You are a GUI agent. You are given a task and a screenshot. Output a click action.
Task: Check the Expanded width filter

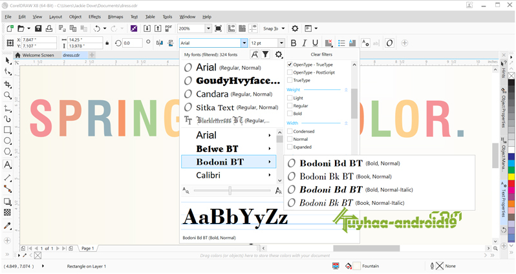tap(290, 147)
